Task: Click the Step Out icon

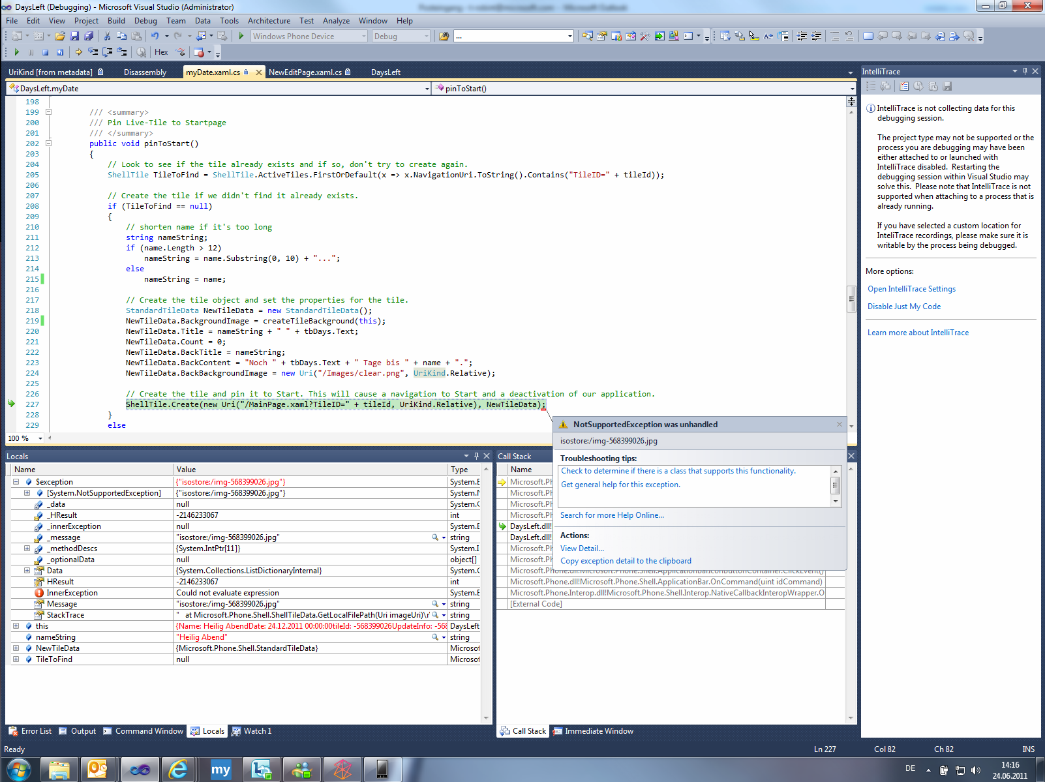Action: pyautogui.click(x=122, y=52)
